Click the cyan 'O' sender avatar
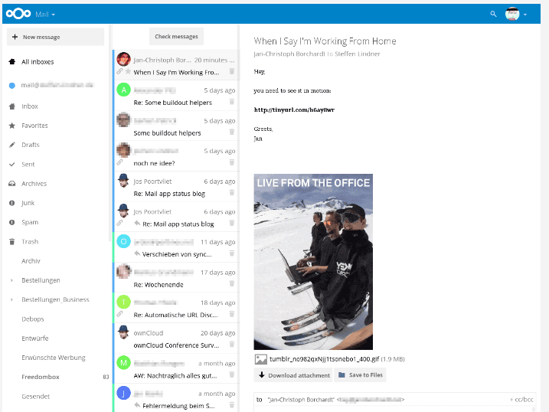The image size is (549, 412). 123,241
